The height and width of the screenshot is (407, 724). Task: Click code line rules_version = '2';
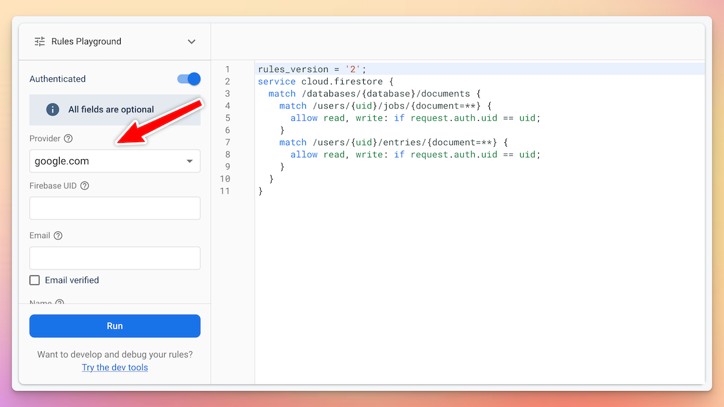[312, 69]
